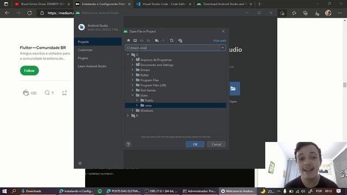347x195 pixels.
Task: Open the taskbar volume control
Action: (303, 191)
